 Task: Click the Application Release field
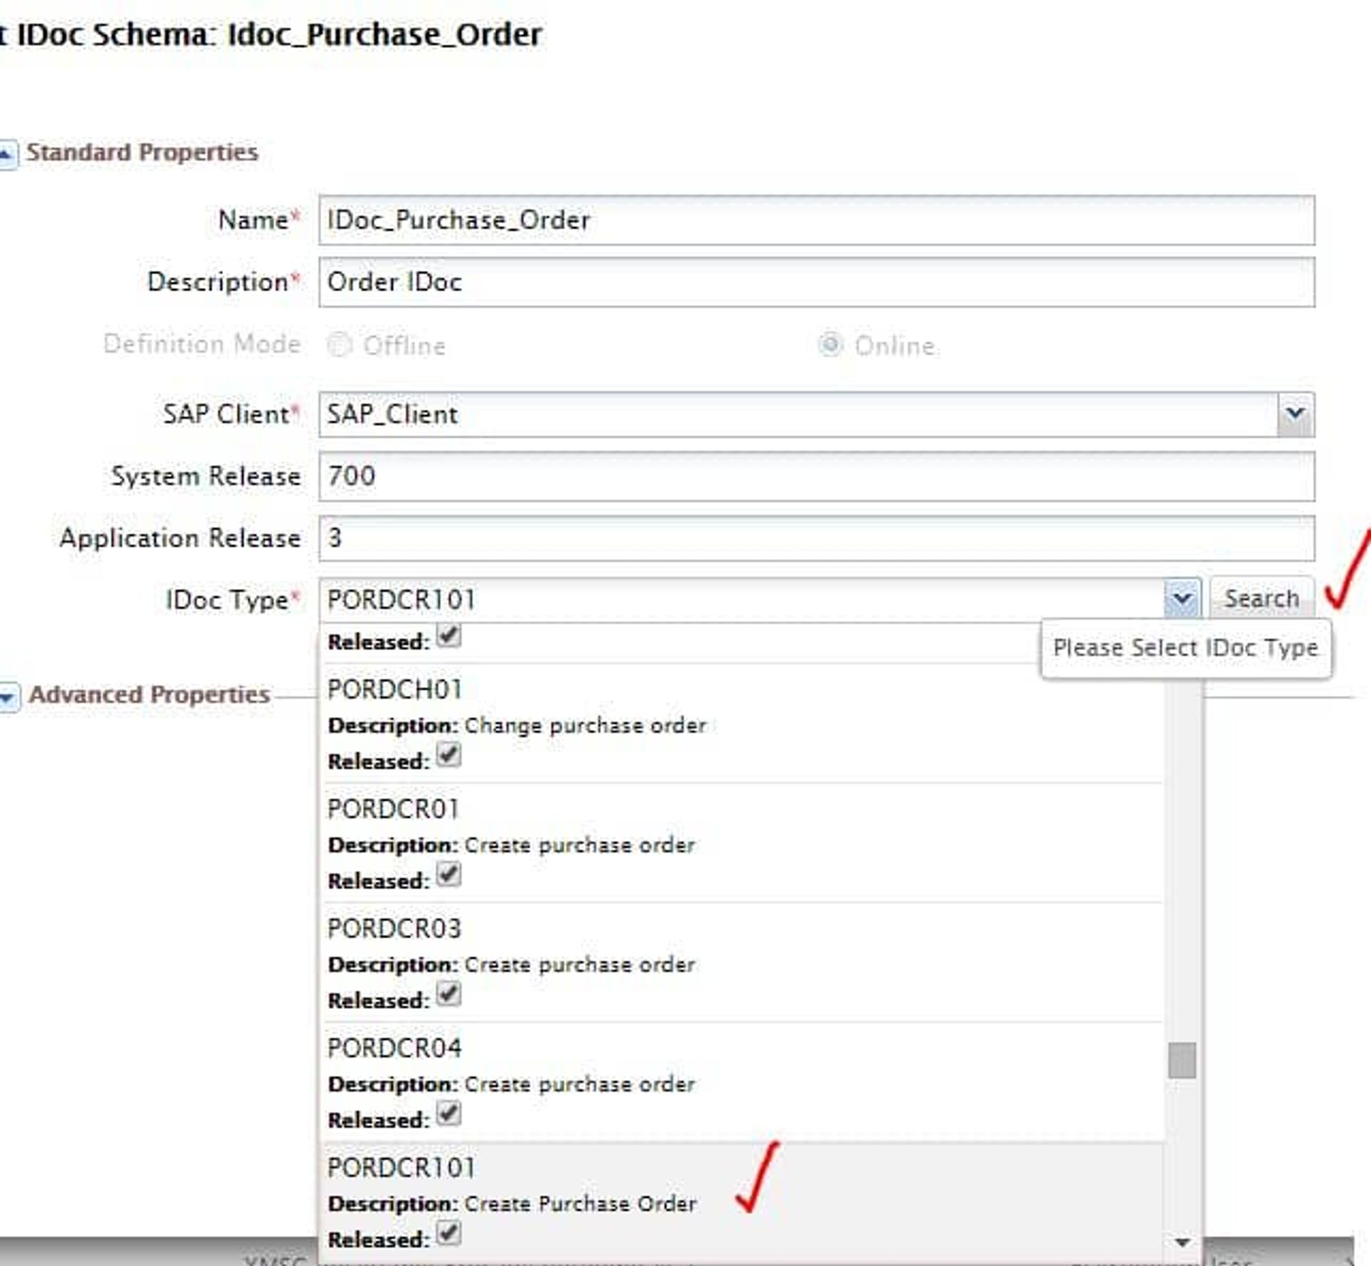click(x=816, y=538)
